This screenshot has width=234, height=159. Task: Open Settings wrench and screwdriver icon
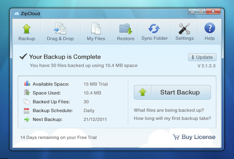(184, 29)
